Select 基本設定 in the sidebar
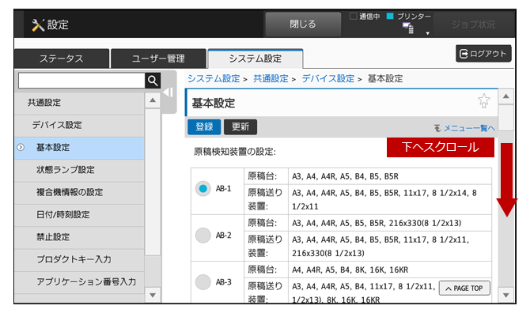 click(x=80, y=148)
